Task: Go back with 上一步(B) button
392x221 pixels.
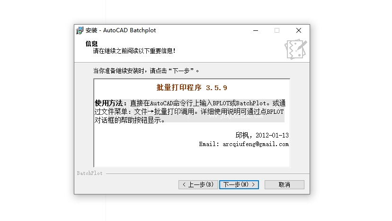Action: (x=198, y=184)
